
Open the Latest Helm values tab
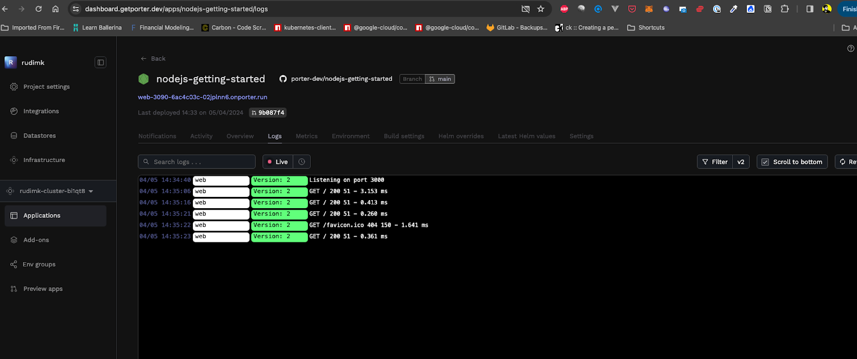coord(527,136)
